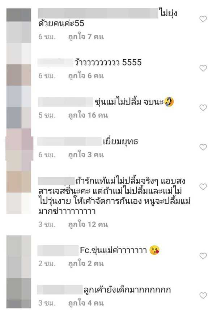The width and height of the screenshot is (217, 322).
Task: Open blurred username before เยี่ยมยุทธ
Action: (x=69, y=141)
